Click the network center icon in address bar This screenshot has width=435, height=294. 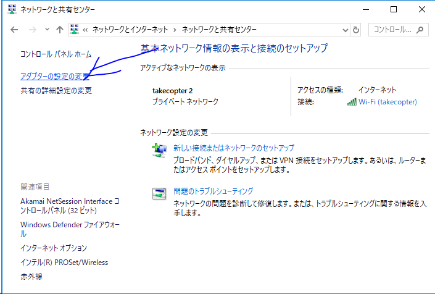[75, 30]
